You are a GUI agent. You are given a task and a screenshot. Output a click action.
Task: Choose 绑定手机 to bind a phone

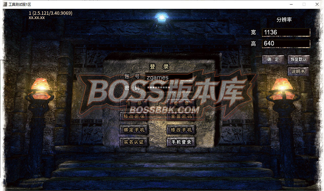(134, 130)
